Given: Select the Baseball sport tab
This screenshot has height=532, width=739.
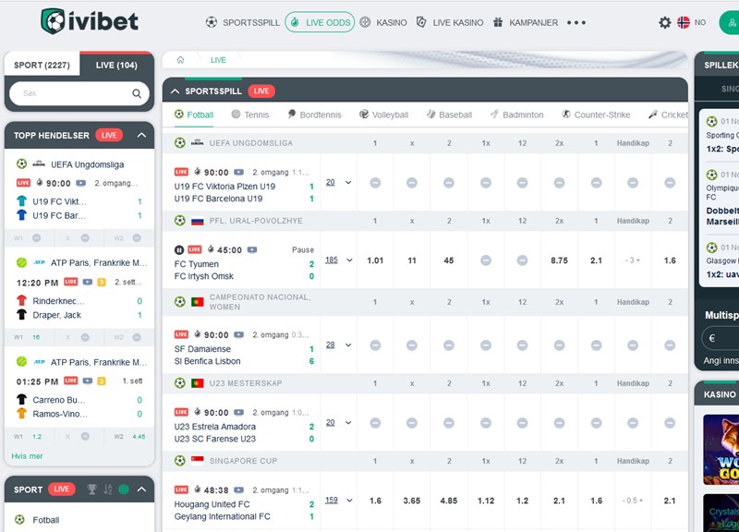Looking at the screenshot, I should coord(449,115).
